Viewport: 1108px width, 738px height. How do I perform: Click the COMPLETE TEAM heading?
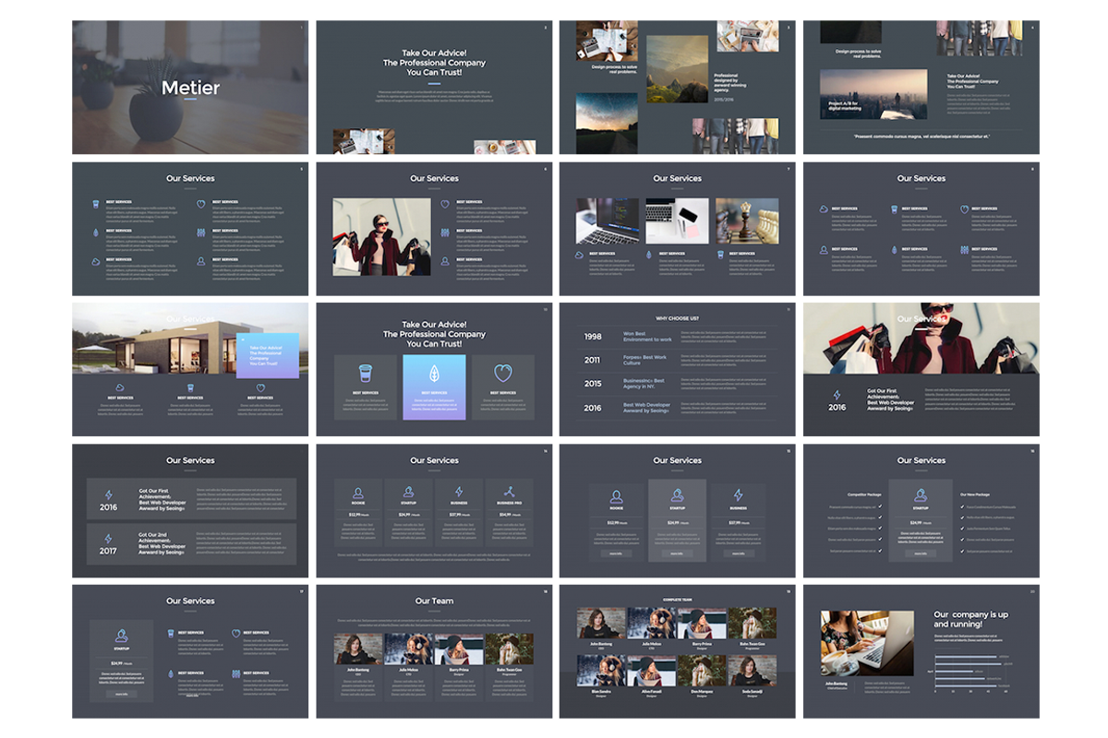click(x=677, y=600)
